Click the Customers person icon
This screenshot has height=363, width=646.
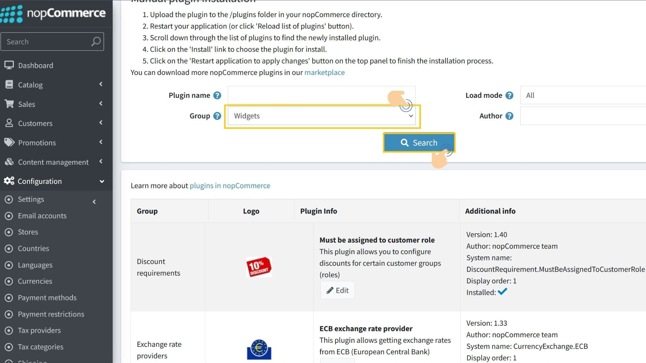[x=9, y=123]
